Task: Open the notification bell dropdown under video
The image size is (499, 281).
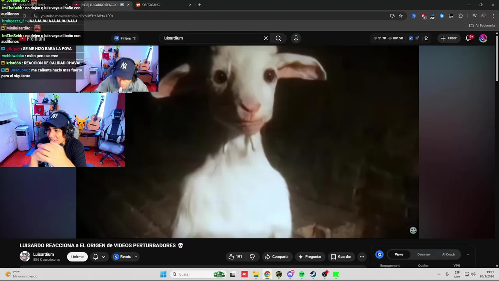Action: tap(99, 257)
